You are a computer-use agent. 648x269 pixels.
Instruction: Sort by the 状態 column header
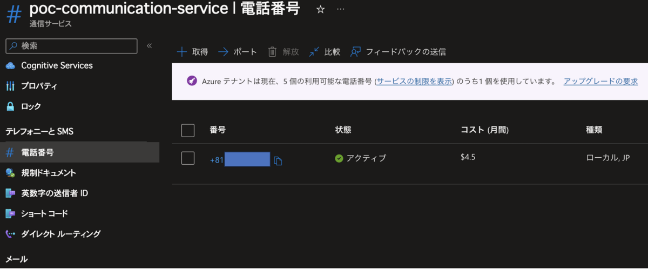[343, 130]
